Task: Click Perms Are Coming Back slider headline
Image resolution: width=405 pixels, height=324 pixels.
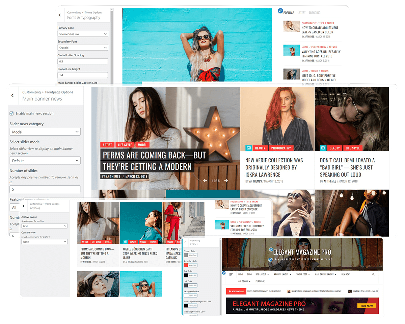Action: (154, 161)
